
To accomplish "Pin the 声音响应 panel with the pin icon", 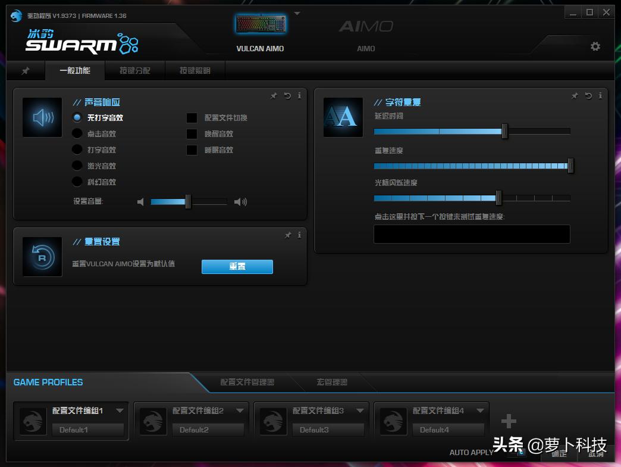I will pos(274,95).
